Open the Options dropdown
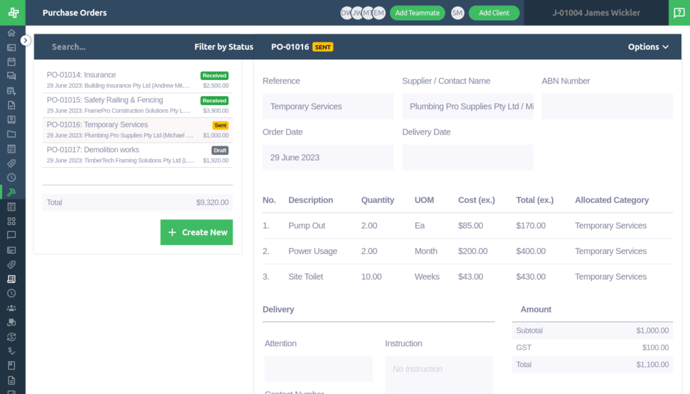Screen dimensions: 690x394 tap(647, 46)
